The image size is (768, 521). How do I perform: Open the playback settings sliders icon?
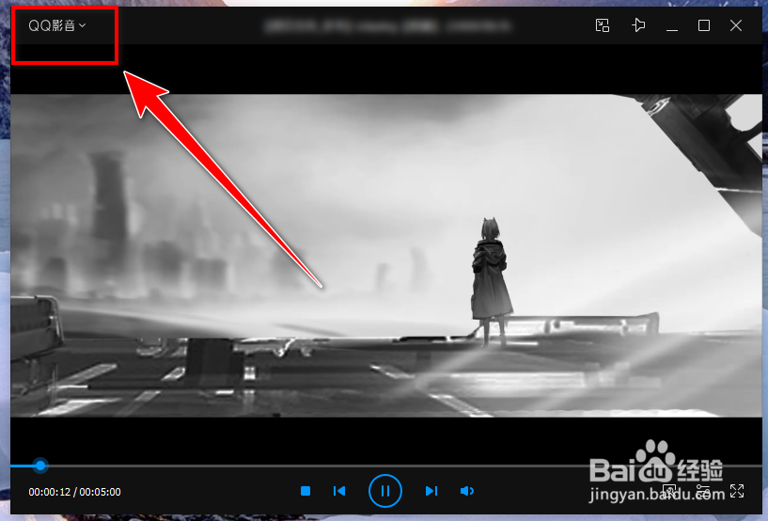click(x=703, y=491)
